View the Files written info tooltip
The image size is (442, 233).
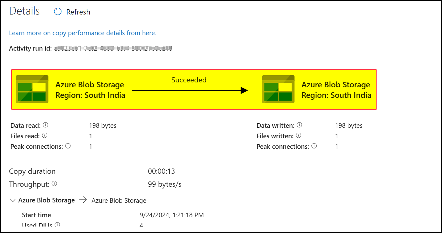[x=298, y=135]
